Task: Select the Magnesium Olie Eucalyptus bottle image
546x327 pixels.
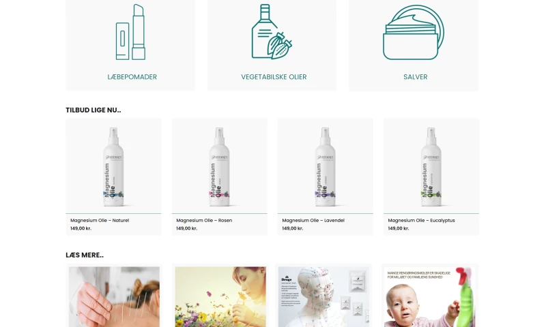Action: tap(431, 166)
